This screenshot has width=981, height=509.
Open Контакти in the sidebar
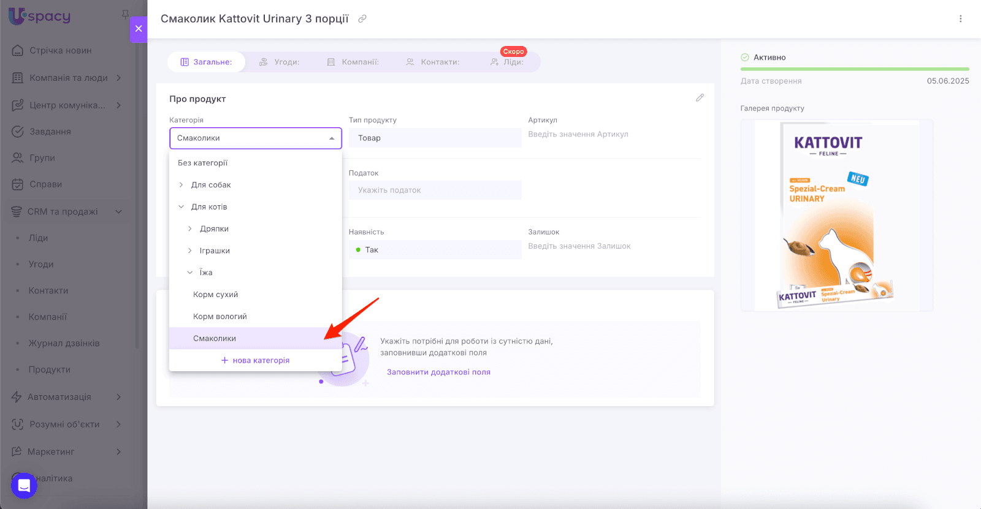tap(48, 291)
